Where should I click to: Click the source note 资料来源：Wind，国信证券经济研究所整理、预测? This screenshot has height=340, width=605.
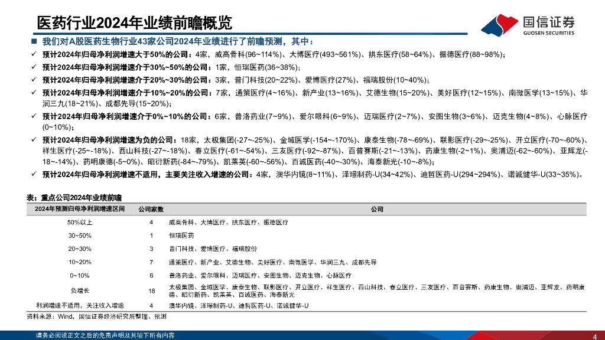click(96, 316)
